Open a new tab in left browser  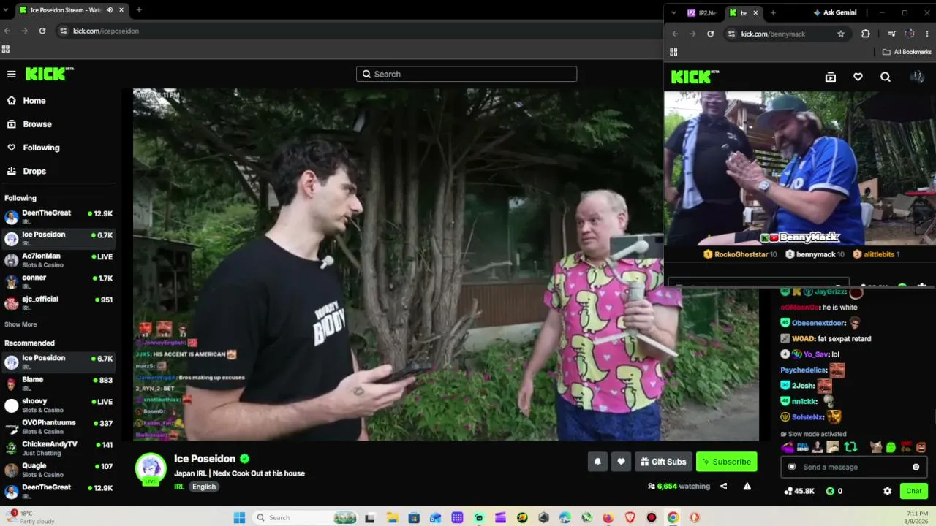click(x=139, y=10)
